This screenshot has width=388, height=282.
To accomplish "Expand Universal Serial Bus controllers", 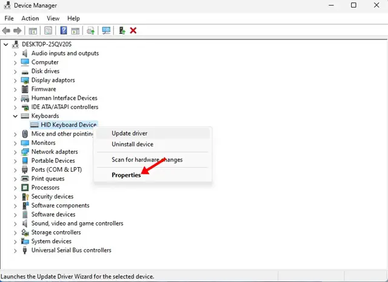I will point(15,251).
